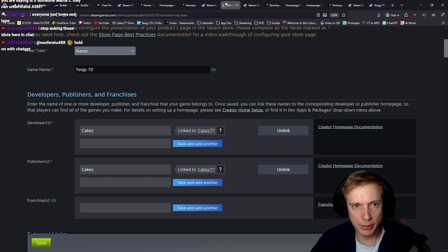448x252 pixels.
Task: Unlink the Developer Cakez homepage
Action: [x=283, y=131]
